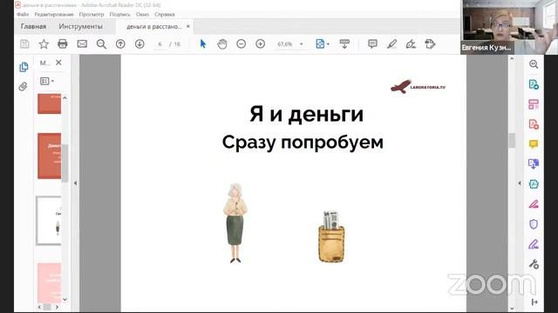
Task: Open the Окно menu
Action: [x=142, y=15]
